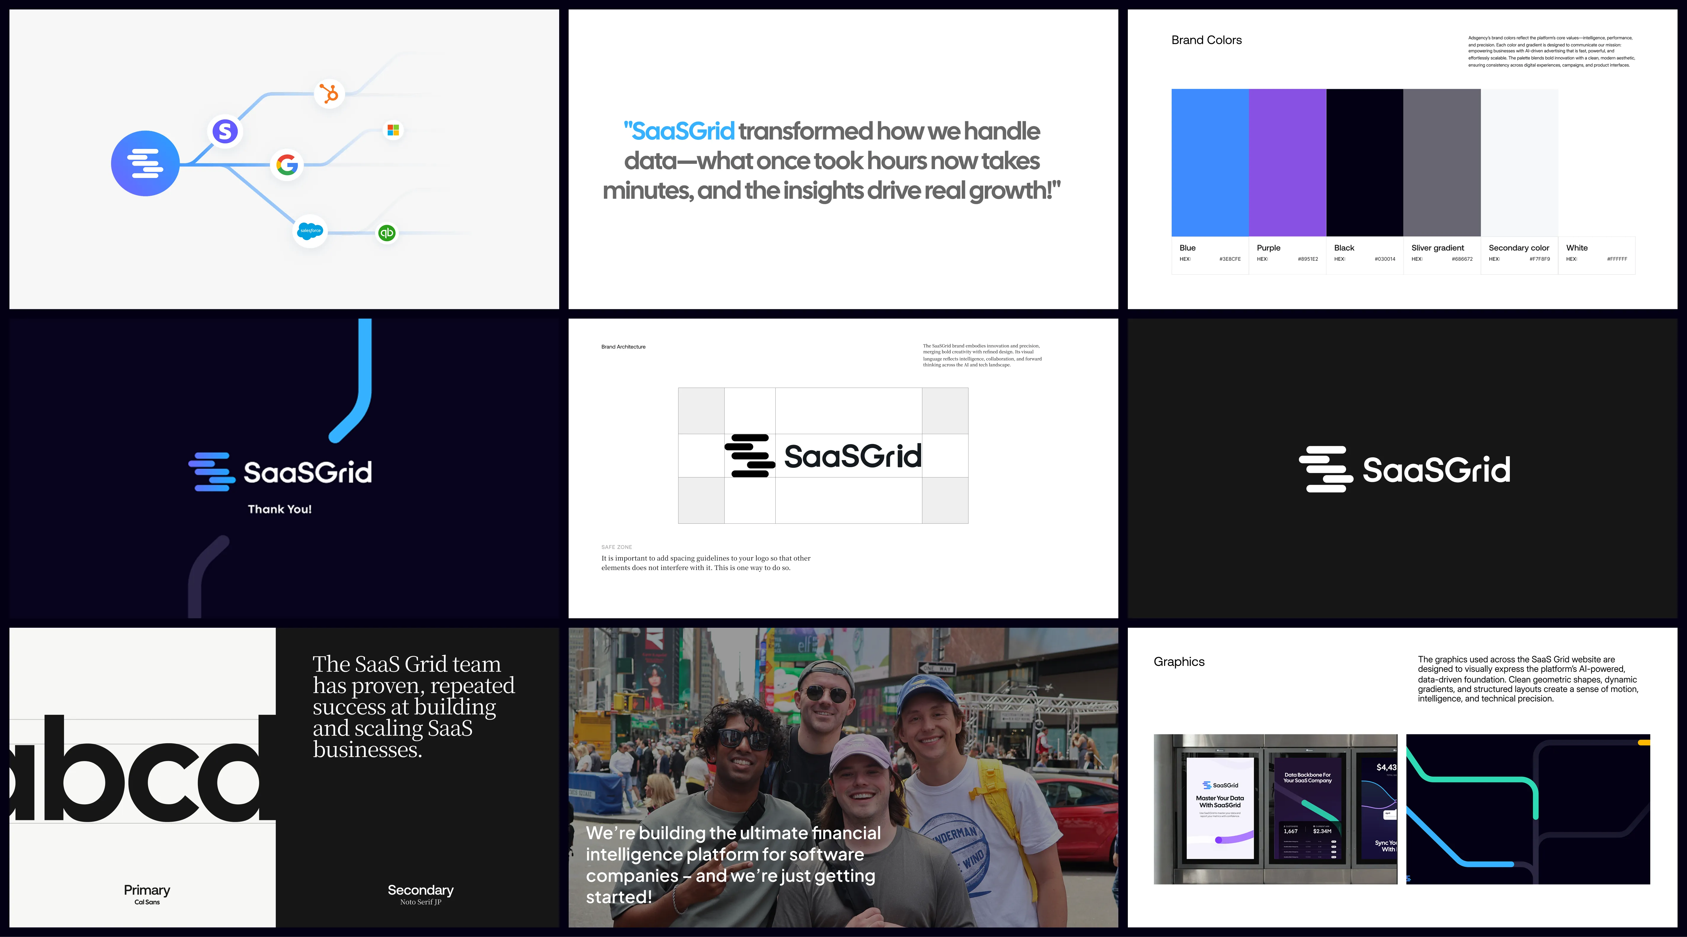
Task: Select the HubSpot icon in the integration diagram
Action: (329, 94)
